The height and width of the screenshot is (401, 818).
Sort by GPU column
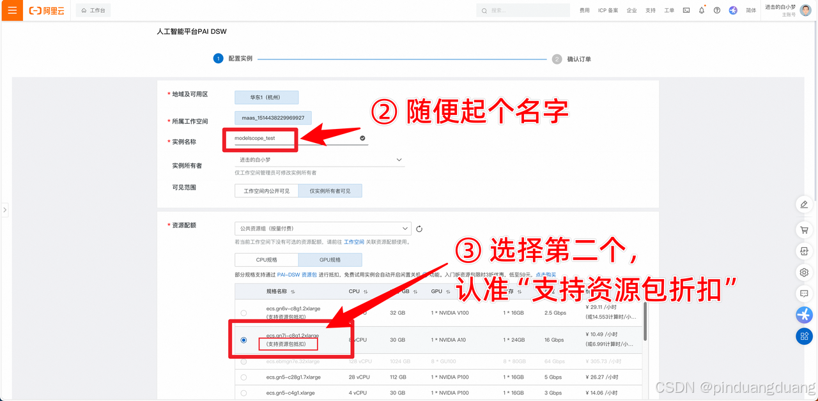coord(449,291)
